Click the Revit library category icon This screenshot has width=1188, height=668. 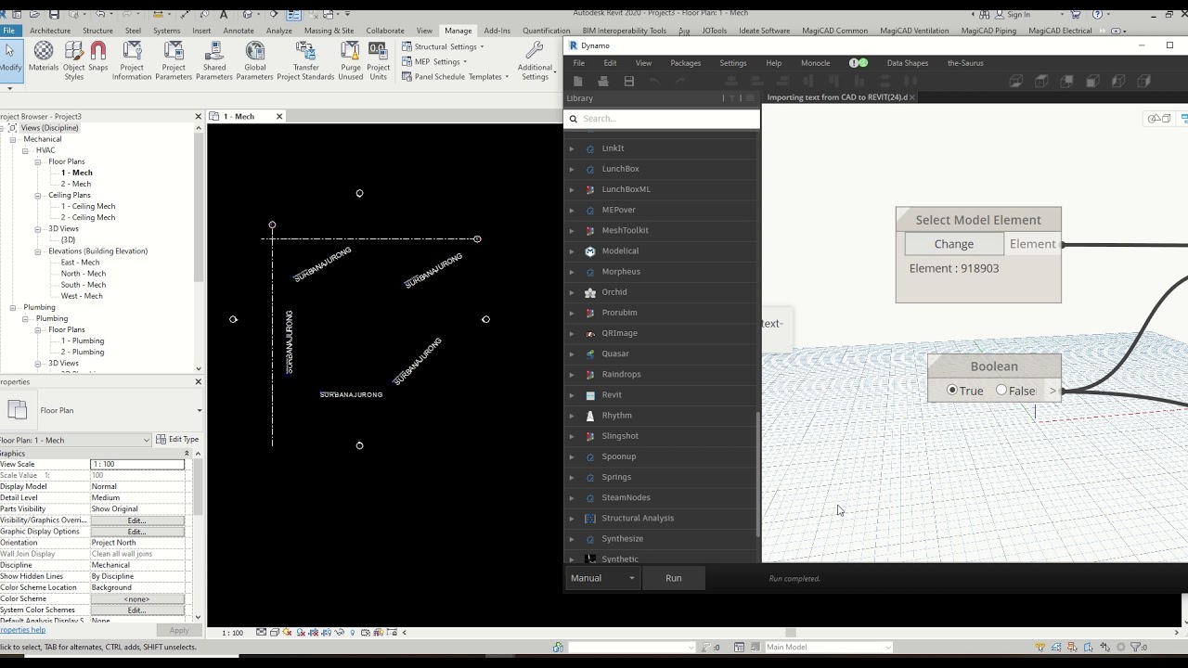click(590, 395)
